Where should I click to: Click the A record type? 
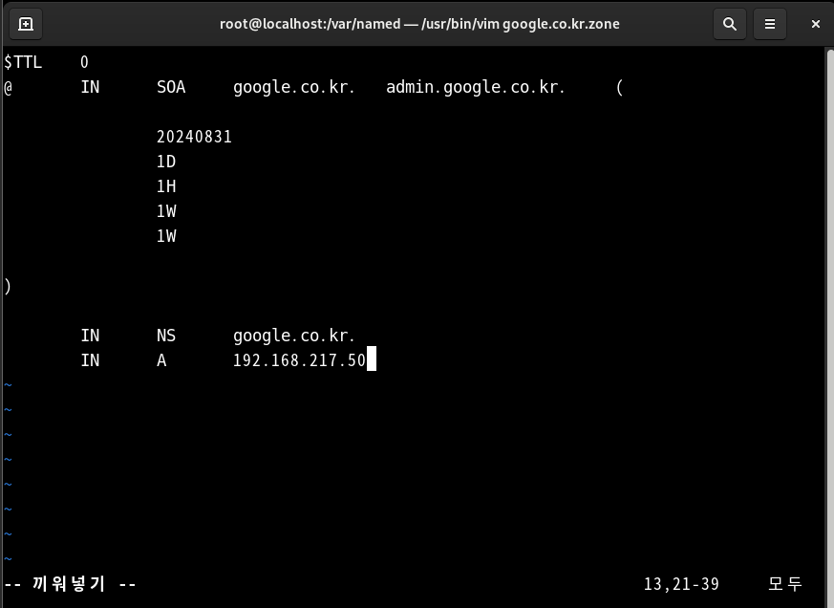[x=161, y=360]
